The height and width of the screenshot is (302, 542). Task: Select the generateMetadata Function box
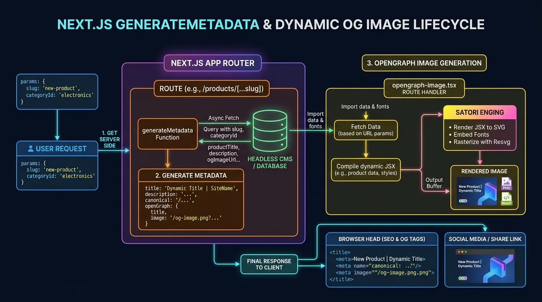point(167,134)
